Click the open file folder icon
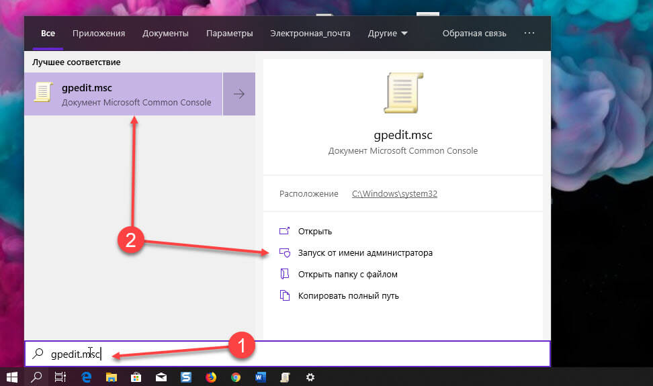Screen dimensions: 653x386 (x=284, y=274)
